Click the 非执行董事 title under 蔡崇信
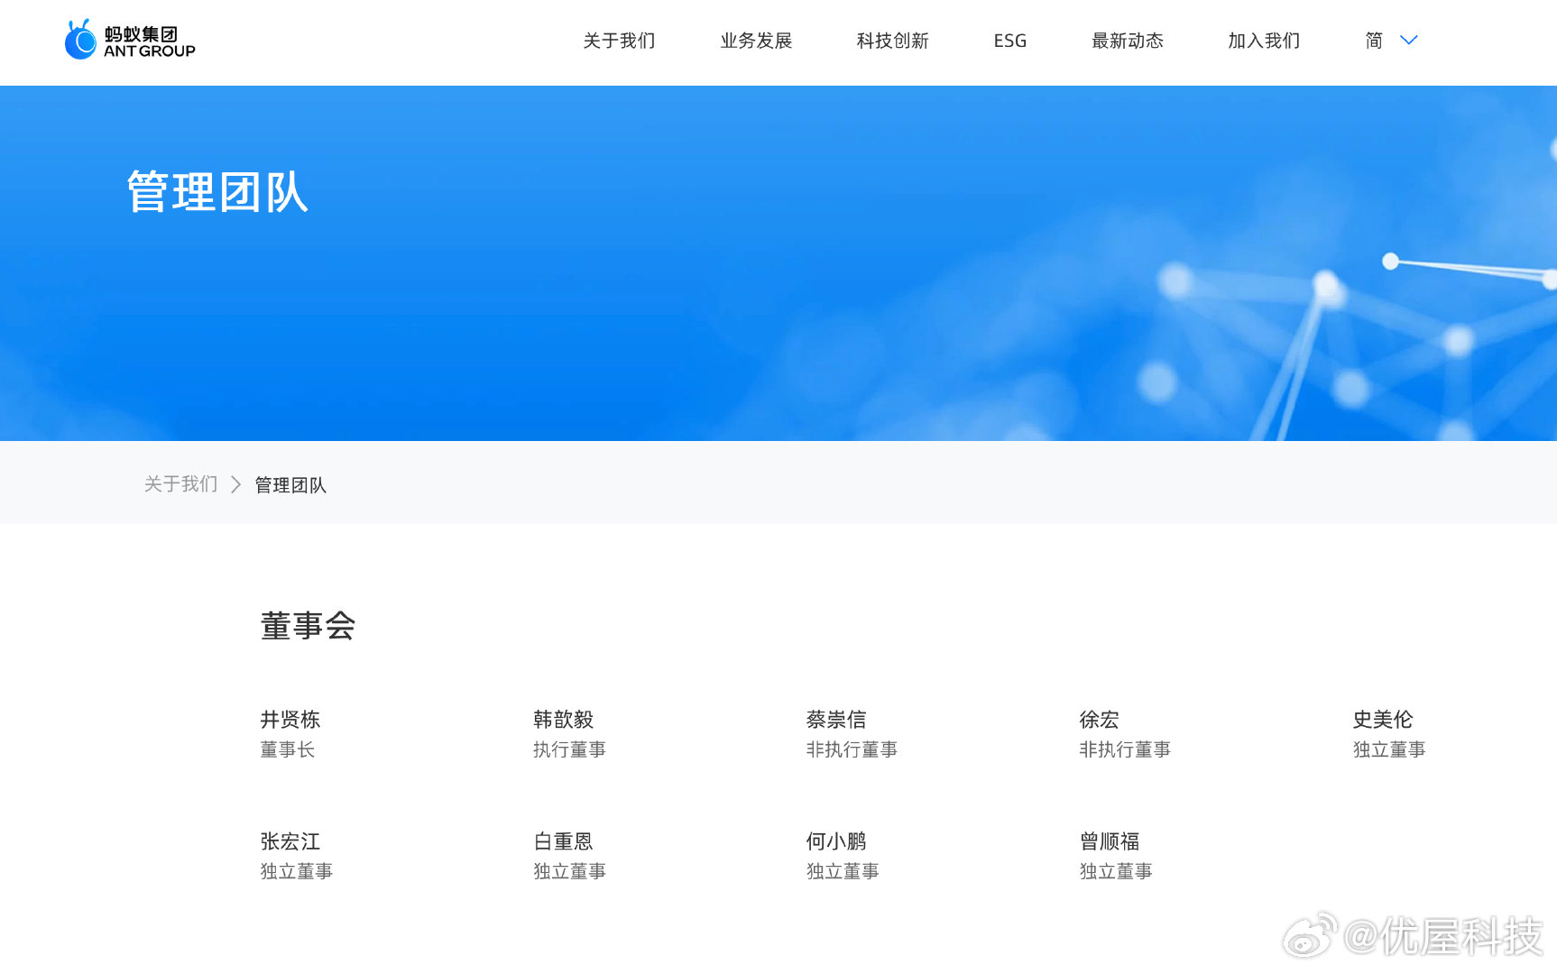This screenshot has width=1557, height=974. tap(852, 749)
